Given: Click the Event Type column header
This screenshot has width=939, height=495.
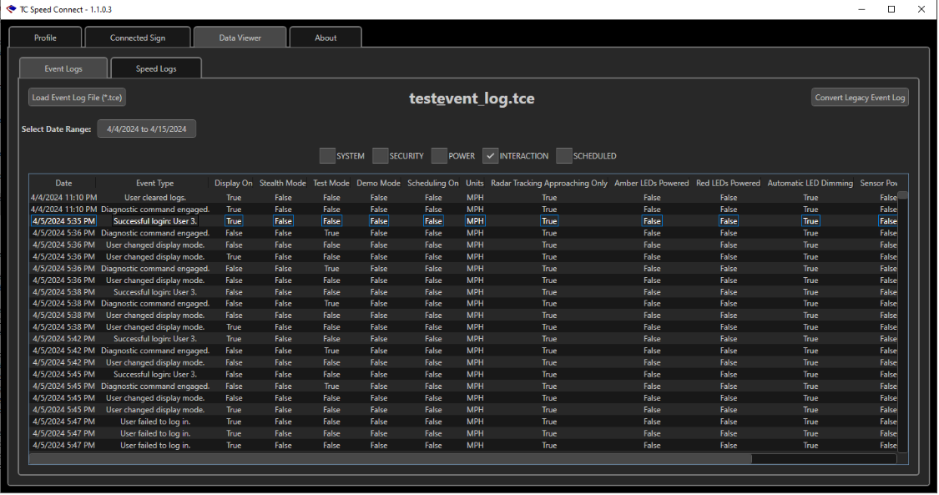Looking at the screenshot, I should point(154,183).
